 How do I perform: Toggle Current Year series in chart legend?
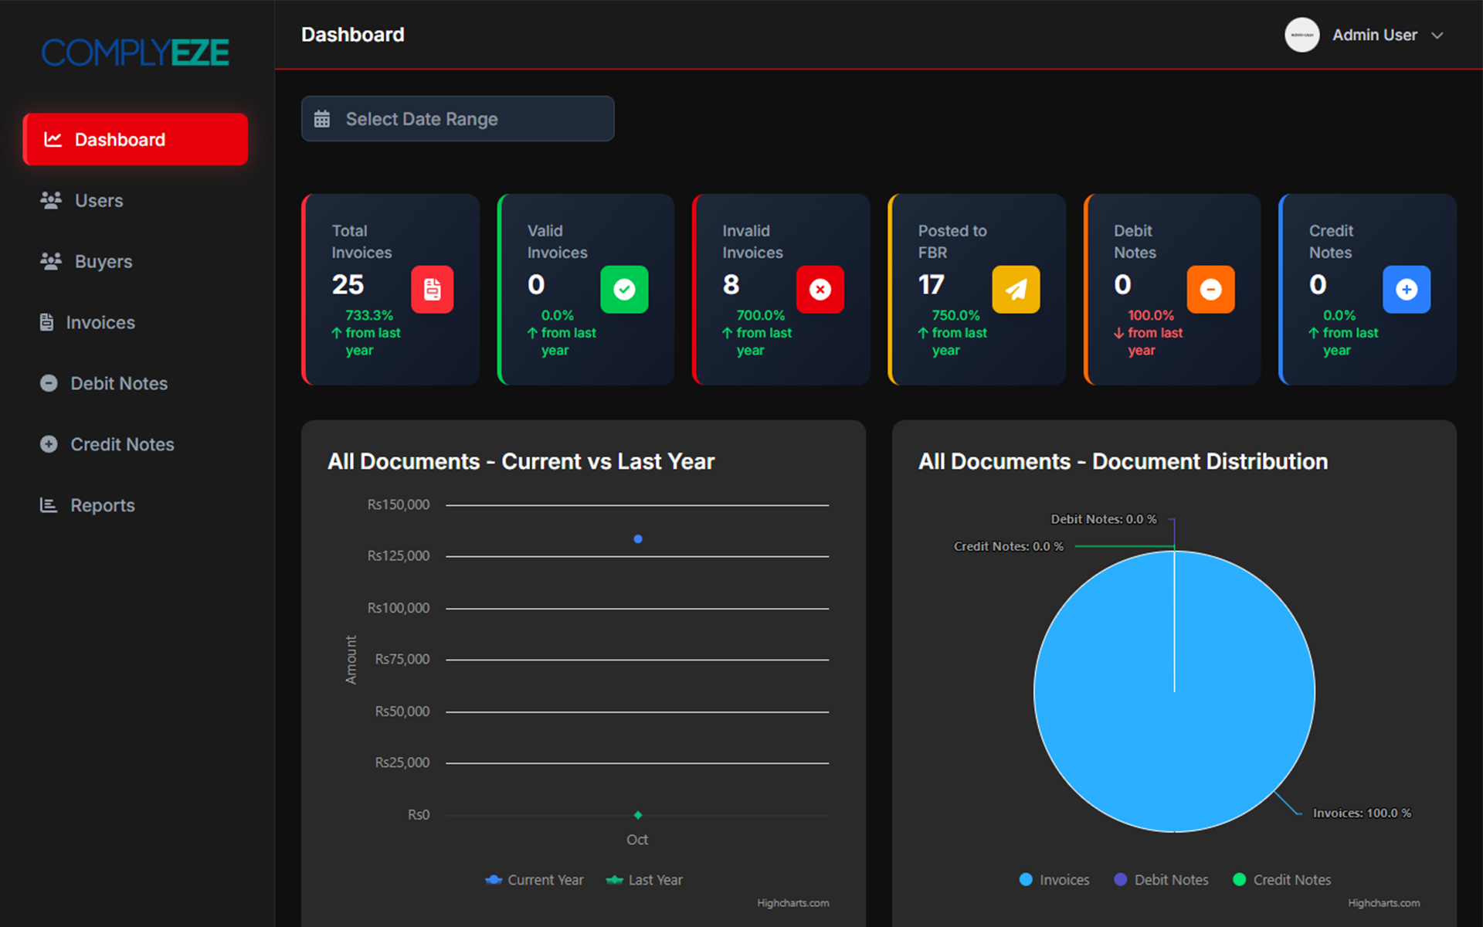coord(535,880)
